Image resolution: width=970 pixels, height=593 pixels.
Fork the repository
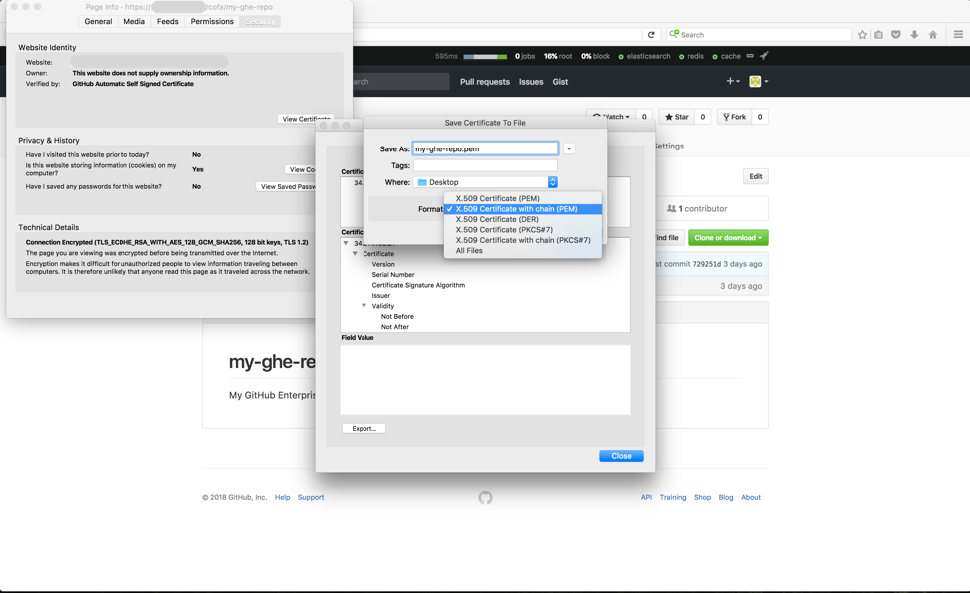pyautogui.click(x=734, y=117)
